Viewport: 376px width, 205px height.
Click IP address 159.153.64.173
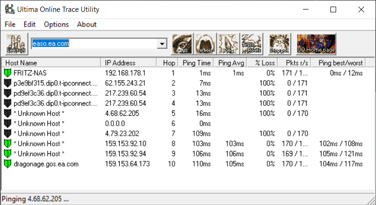pos(127,164)
